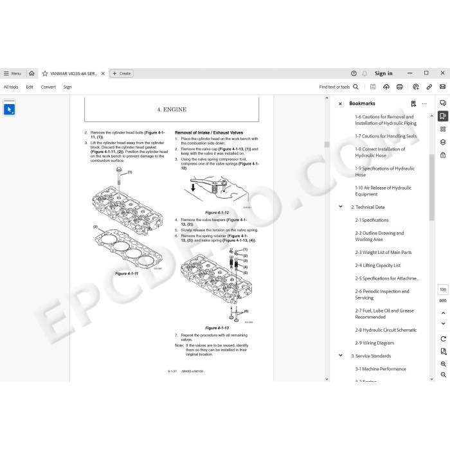Open bookmark 1-10 Air Release
Screen dimensions: 450x450
point(383,191)
